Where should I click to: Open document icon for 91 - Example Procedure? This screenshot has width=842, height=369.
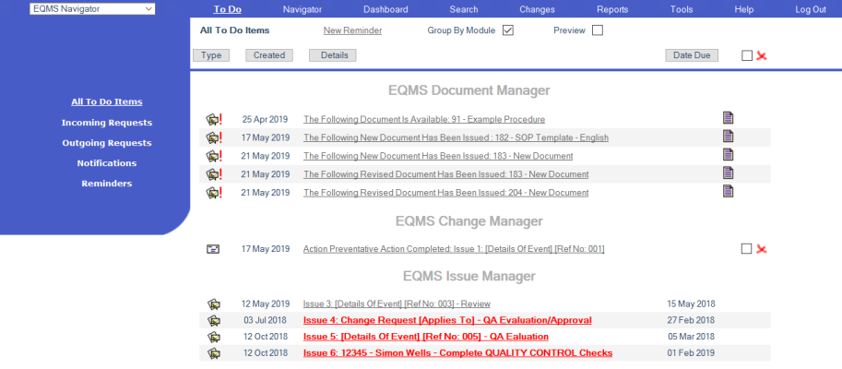pos(728,119)
